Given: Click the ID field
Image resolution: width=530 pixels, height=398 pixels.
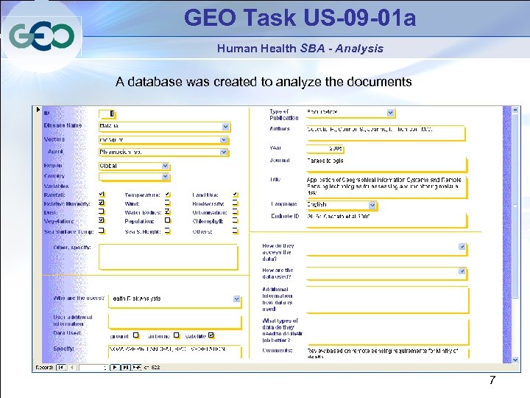Looking at the screenshot, I should point(107,114).
